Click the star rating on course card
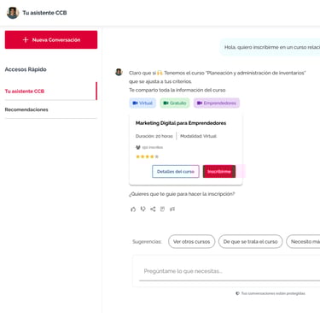This screenshot has height=313, width=320. [x=147, y=156]
